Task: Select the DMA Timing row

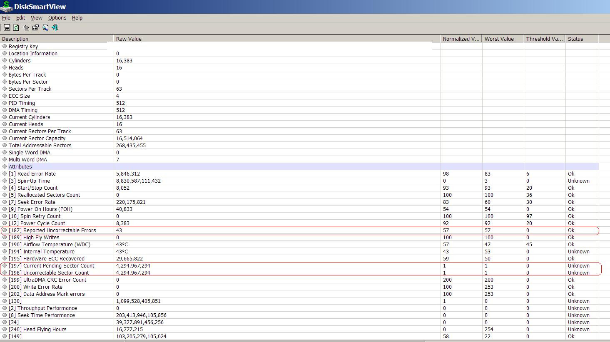Action: coord(299,110)
